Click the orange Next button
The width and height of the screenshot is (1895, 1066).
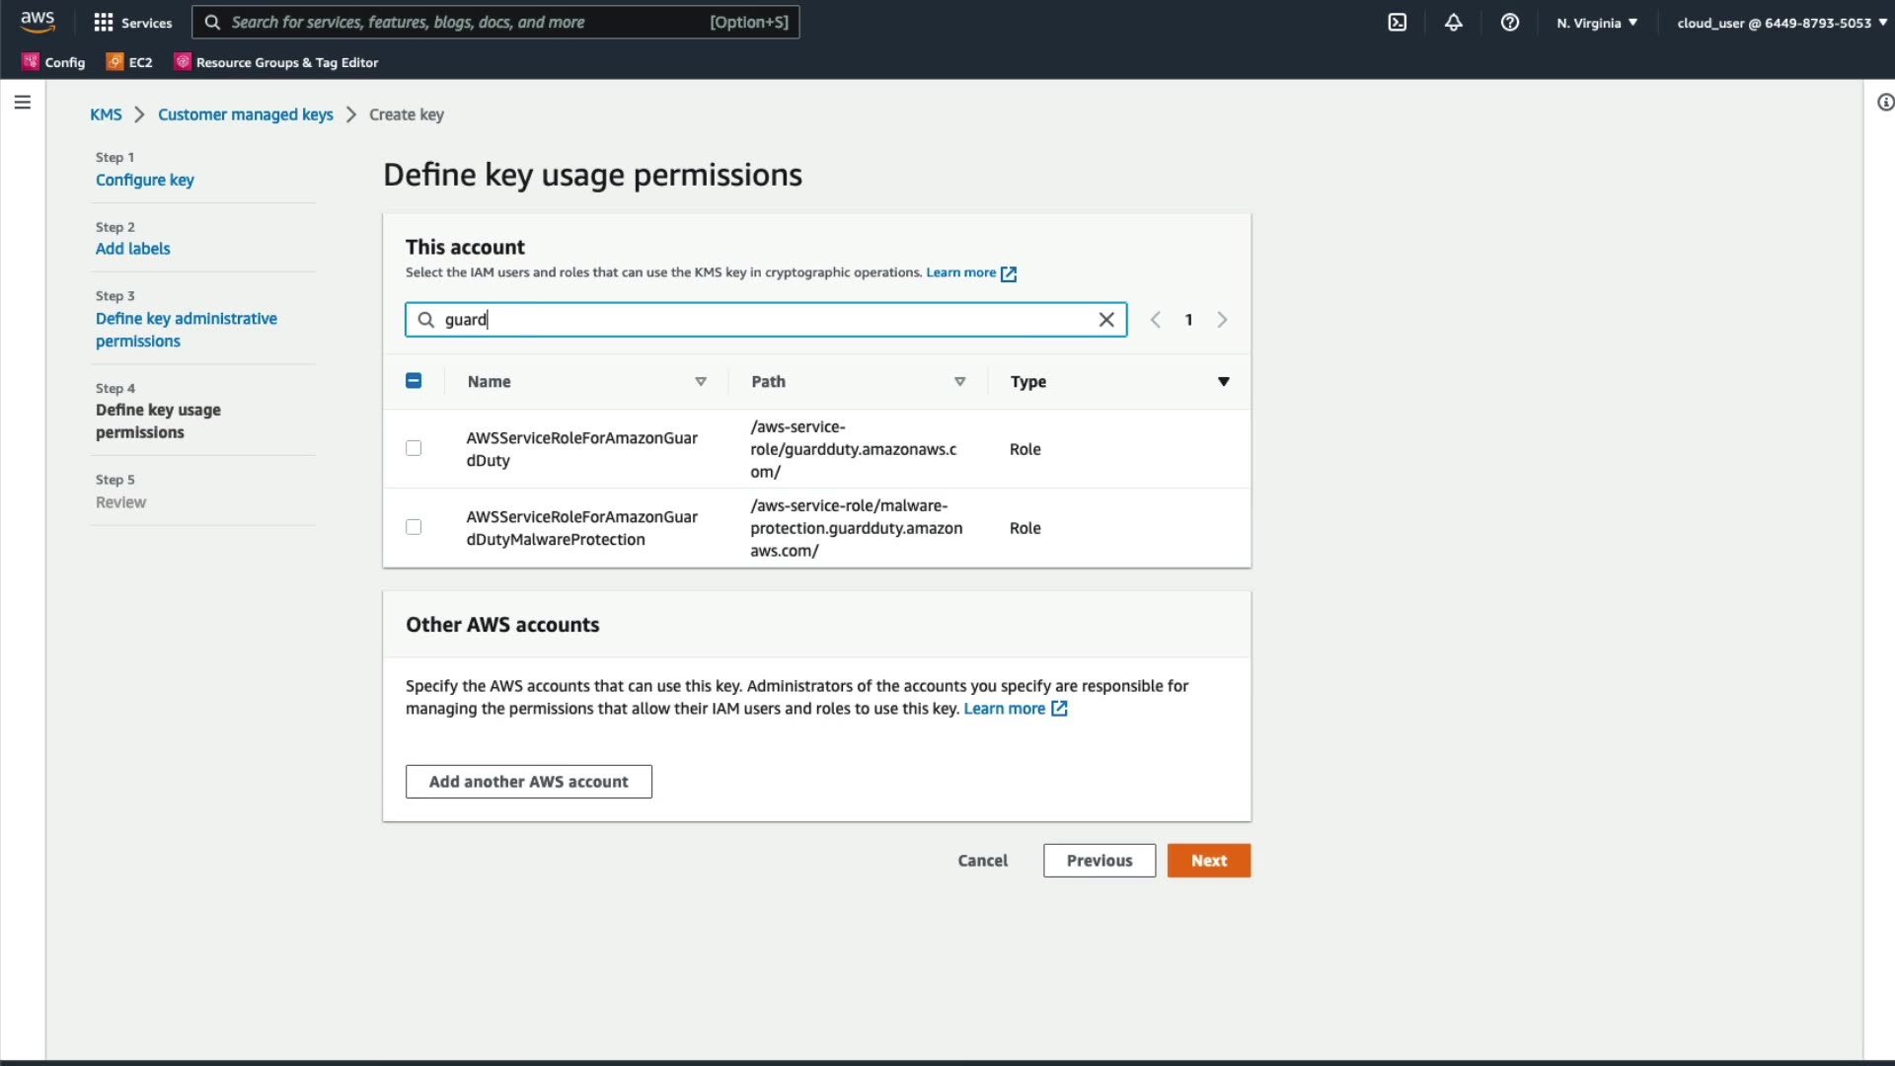1208,861
